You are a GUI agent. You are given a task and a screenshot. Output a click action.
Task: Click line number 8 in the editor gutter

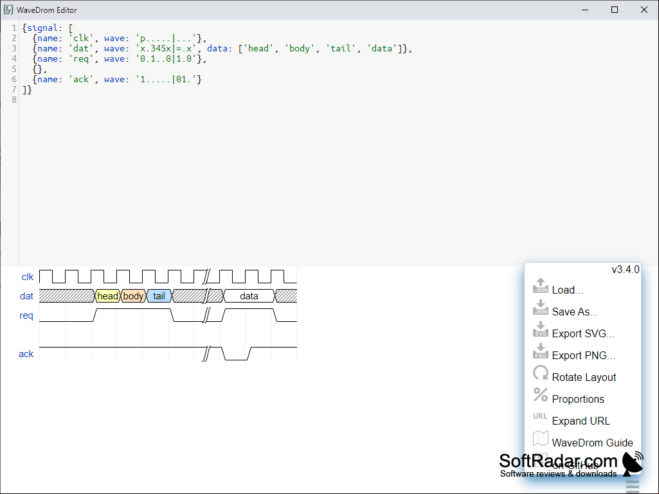(14, 100)
